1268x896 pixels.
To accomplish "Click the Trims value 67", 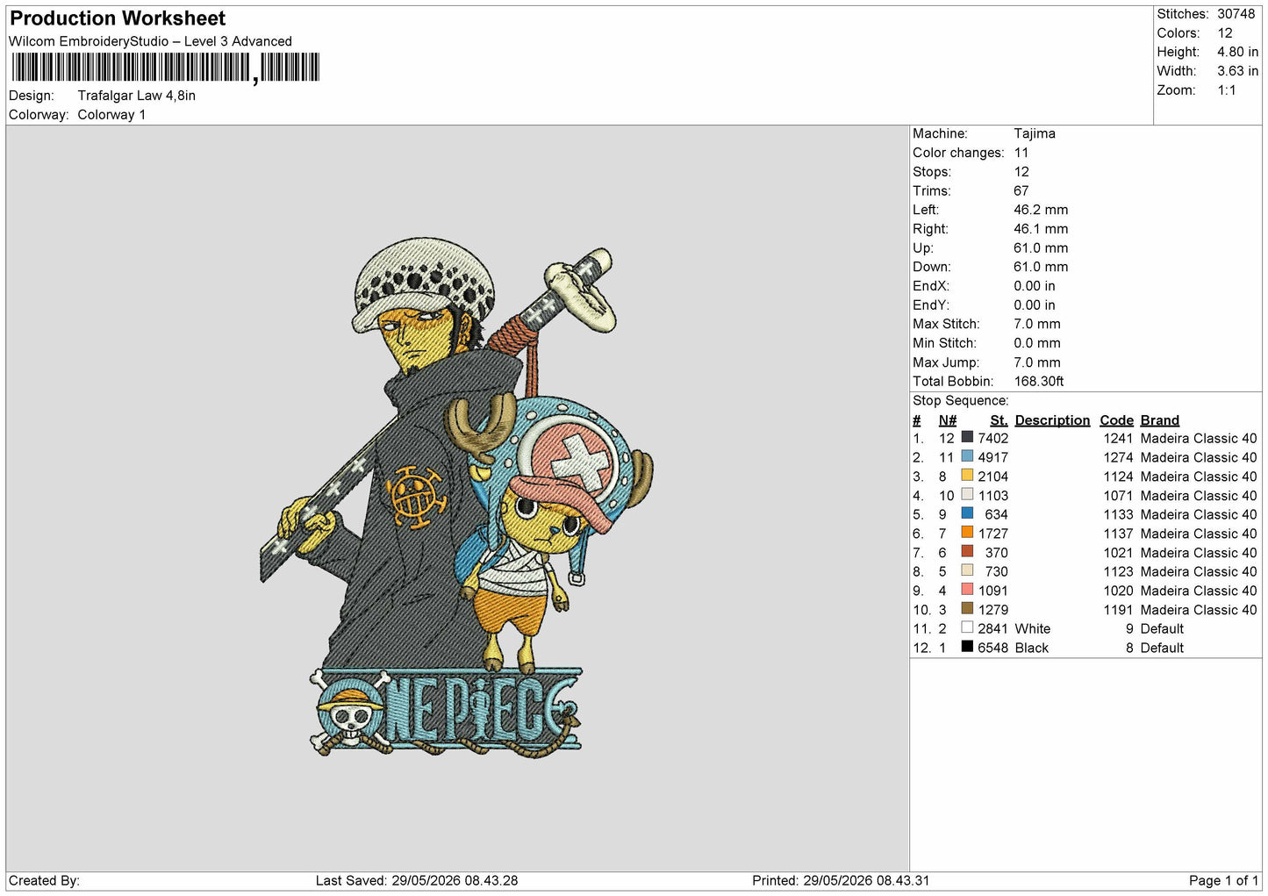I will click(1021, 190).
